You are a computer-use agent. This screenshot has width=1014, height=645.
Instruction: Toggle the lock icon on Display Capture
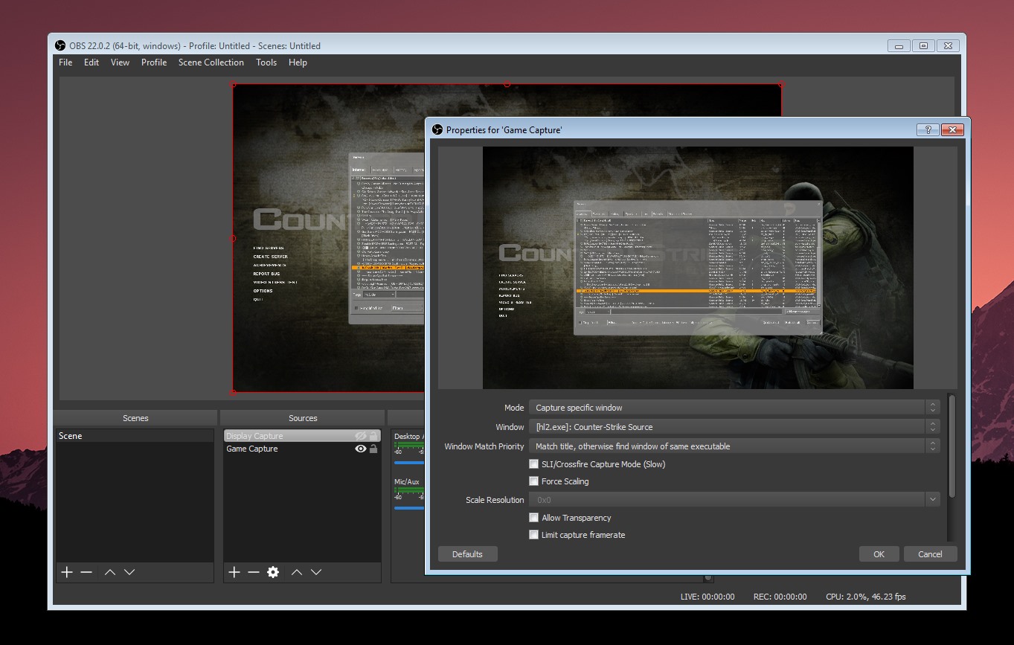(x=373, y=436)
